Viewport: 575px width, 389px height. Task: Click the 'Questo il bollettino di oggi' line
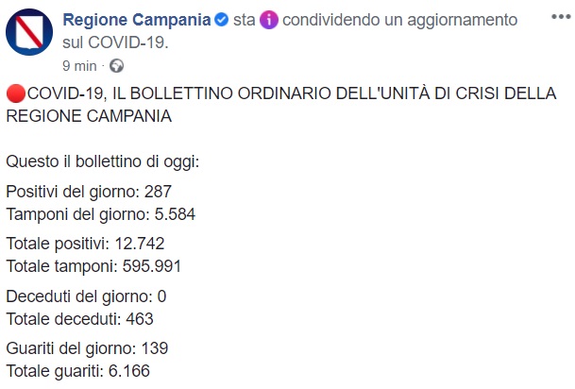(103, 161)
